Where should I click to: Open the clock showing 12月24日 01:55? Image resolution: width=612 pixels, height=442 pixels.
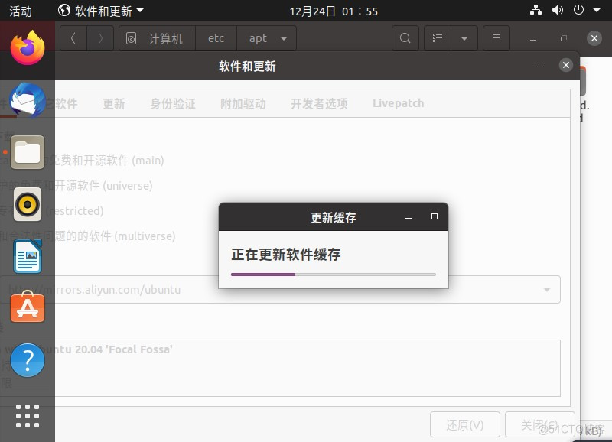pos(334,11)
